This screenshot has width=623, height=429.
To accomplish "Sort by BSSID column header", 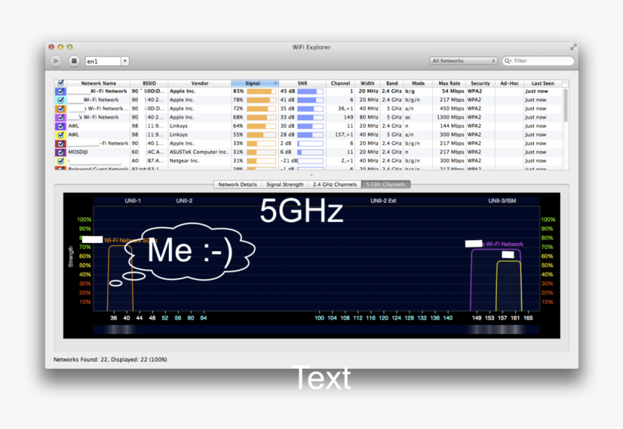I will (x=149, y=83).
